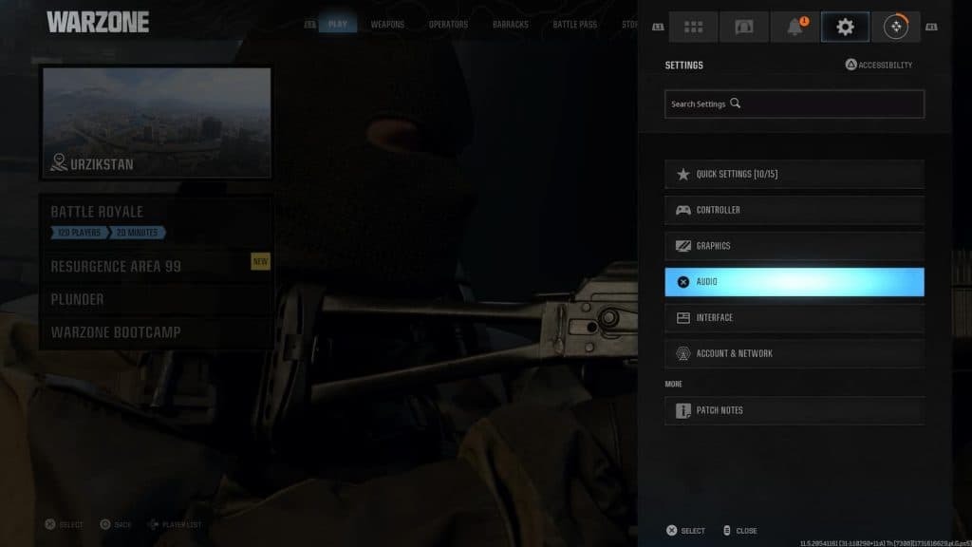Switch to the Weapons tab
Image resolution: width=972 pixels, height=547 pixels.
click(387, 24)
